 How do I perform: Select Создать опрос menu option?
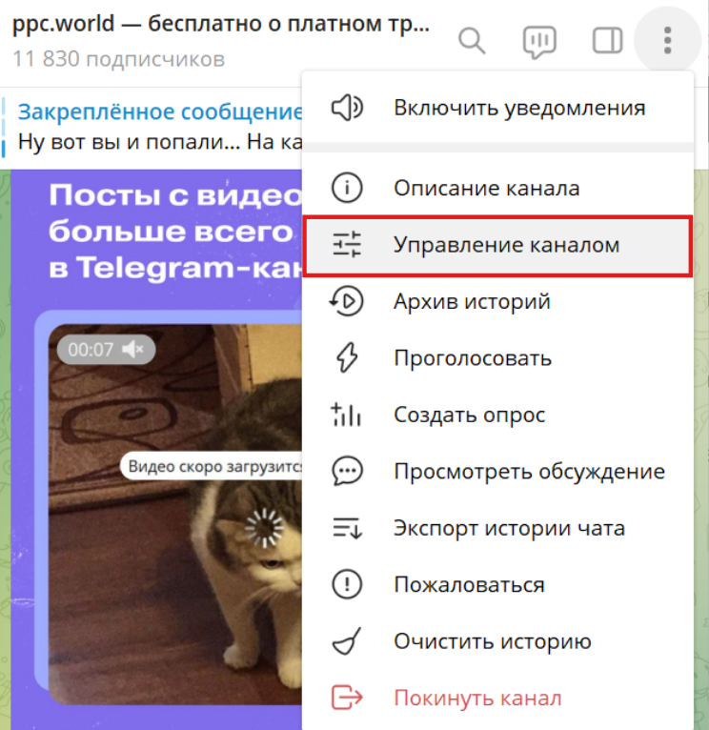click(498, 415)
